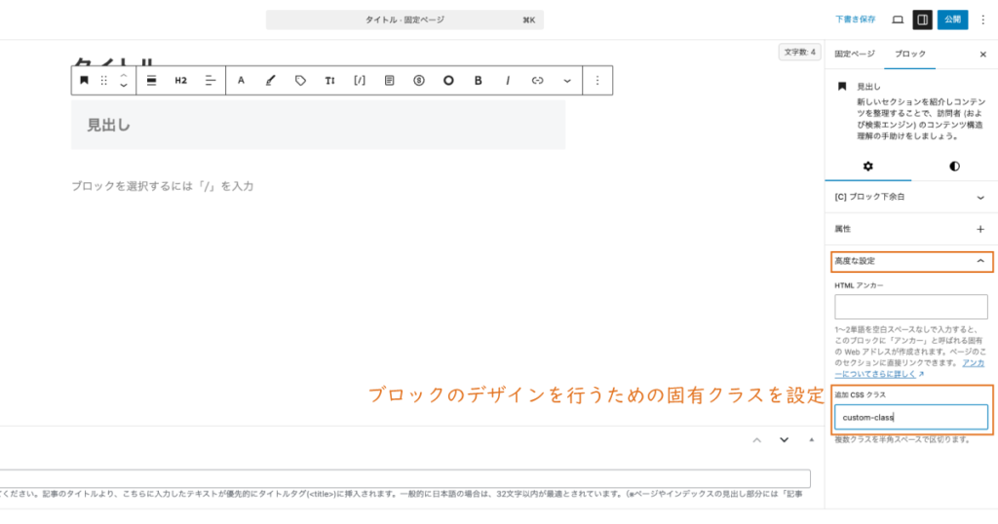Click the title tag text input field

(x=404, y=478)
